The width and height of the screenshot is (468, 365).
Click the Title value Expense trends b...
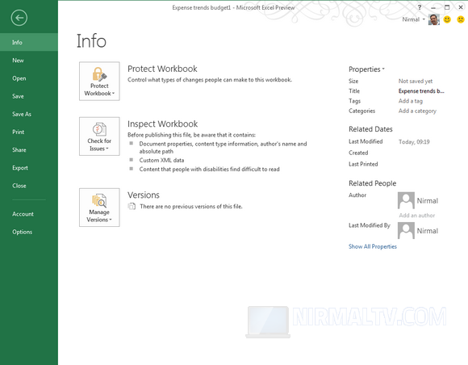[x=421, y=91]
